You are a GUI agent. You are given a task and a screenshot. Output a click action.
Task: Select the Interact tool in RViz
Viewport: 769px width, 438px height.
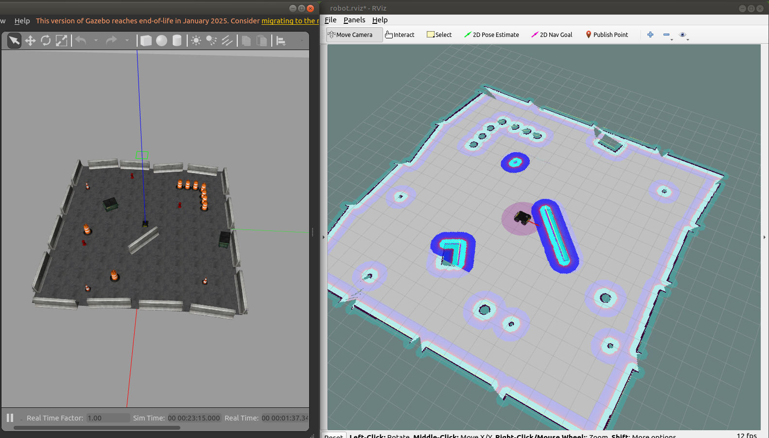(400, 35)
